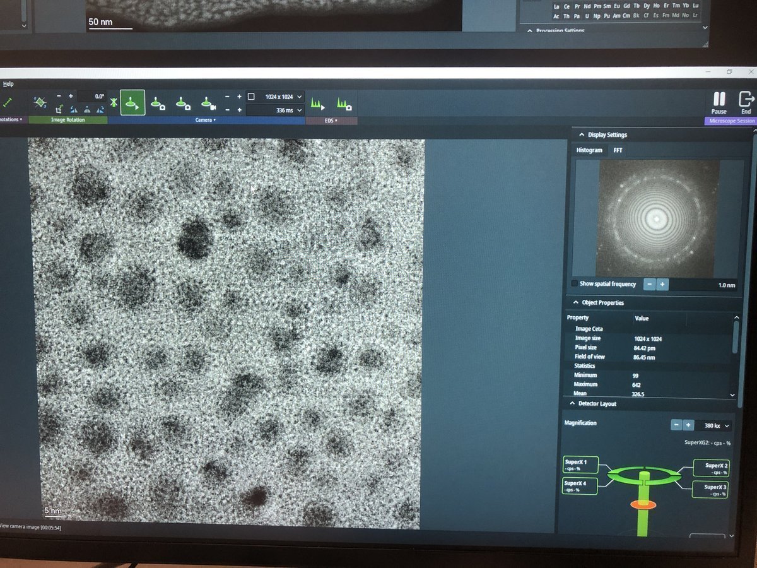
Task: Increase magnification with the plus button
Action: (688, 425)
